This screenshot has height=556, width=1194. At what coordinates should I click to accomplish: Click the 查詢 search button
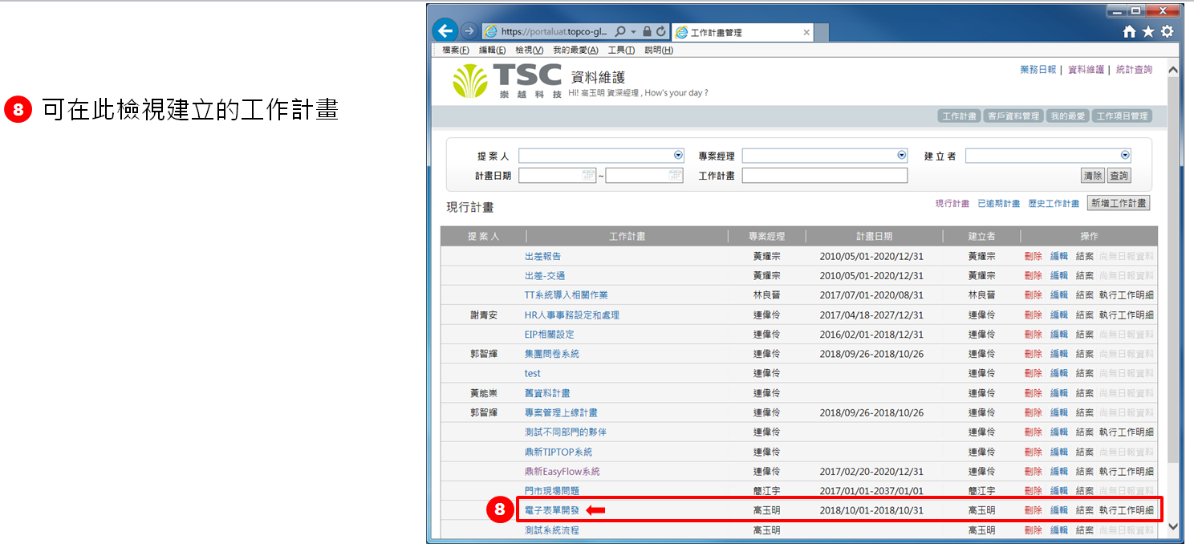[1119, 176]
